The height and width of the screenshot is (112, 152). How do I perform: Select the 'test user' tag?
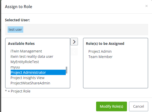[x=15, y=30]
